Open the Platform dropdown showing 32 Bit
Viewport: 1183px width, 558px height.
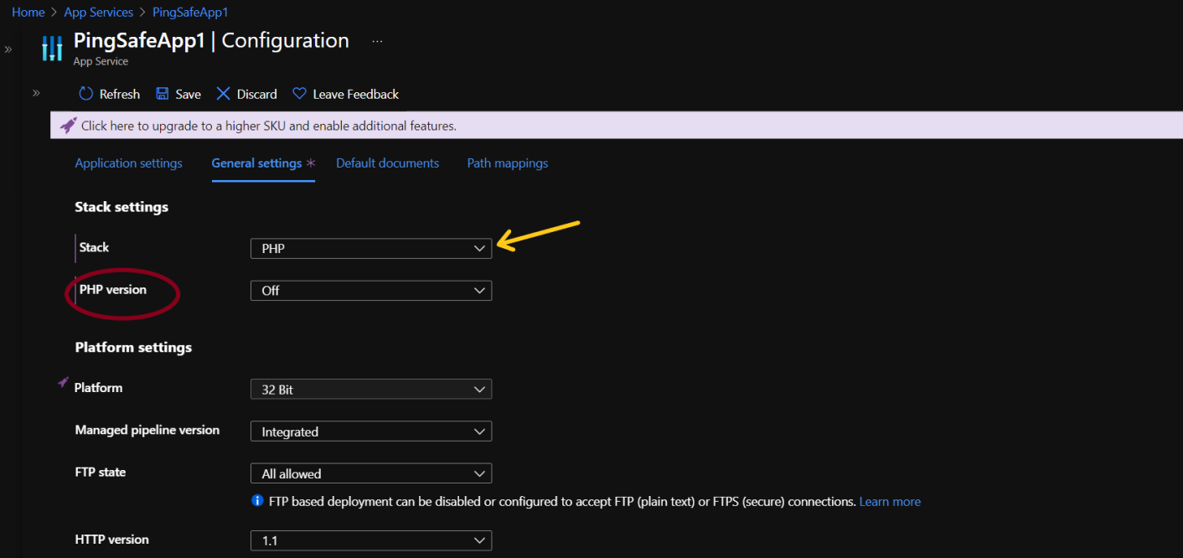click(x=370, y=390)
